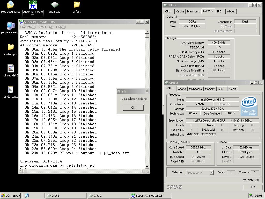Open the Calculate(C) menu in Super PI
The height and width of the screenshot is (199, 265).
coord(28,27)
